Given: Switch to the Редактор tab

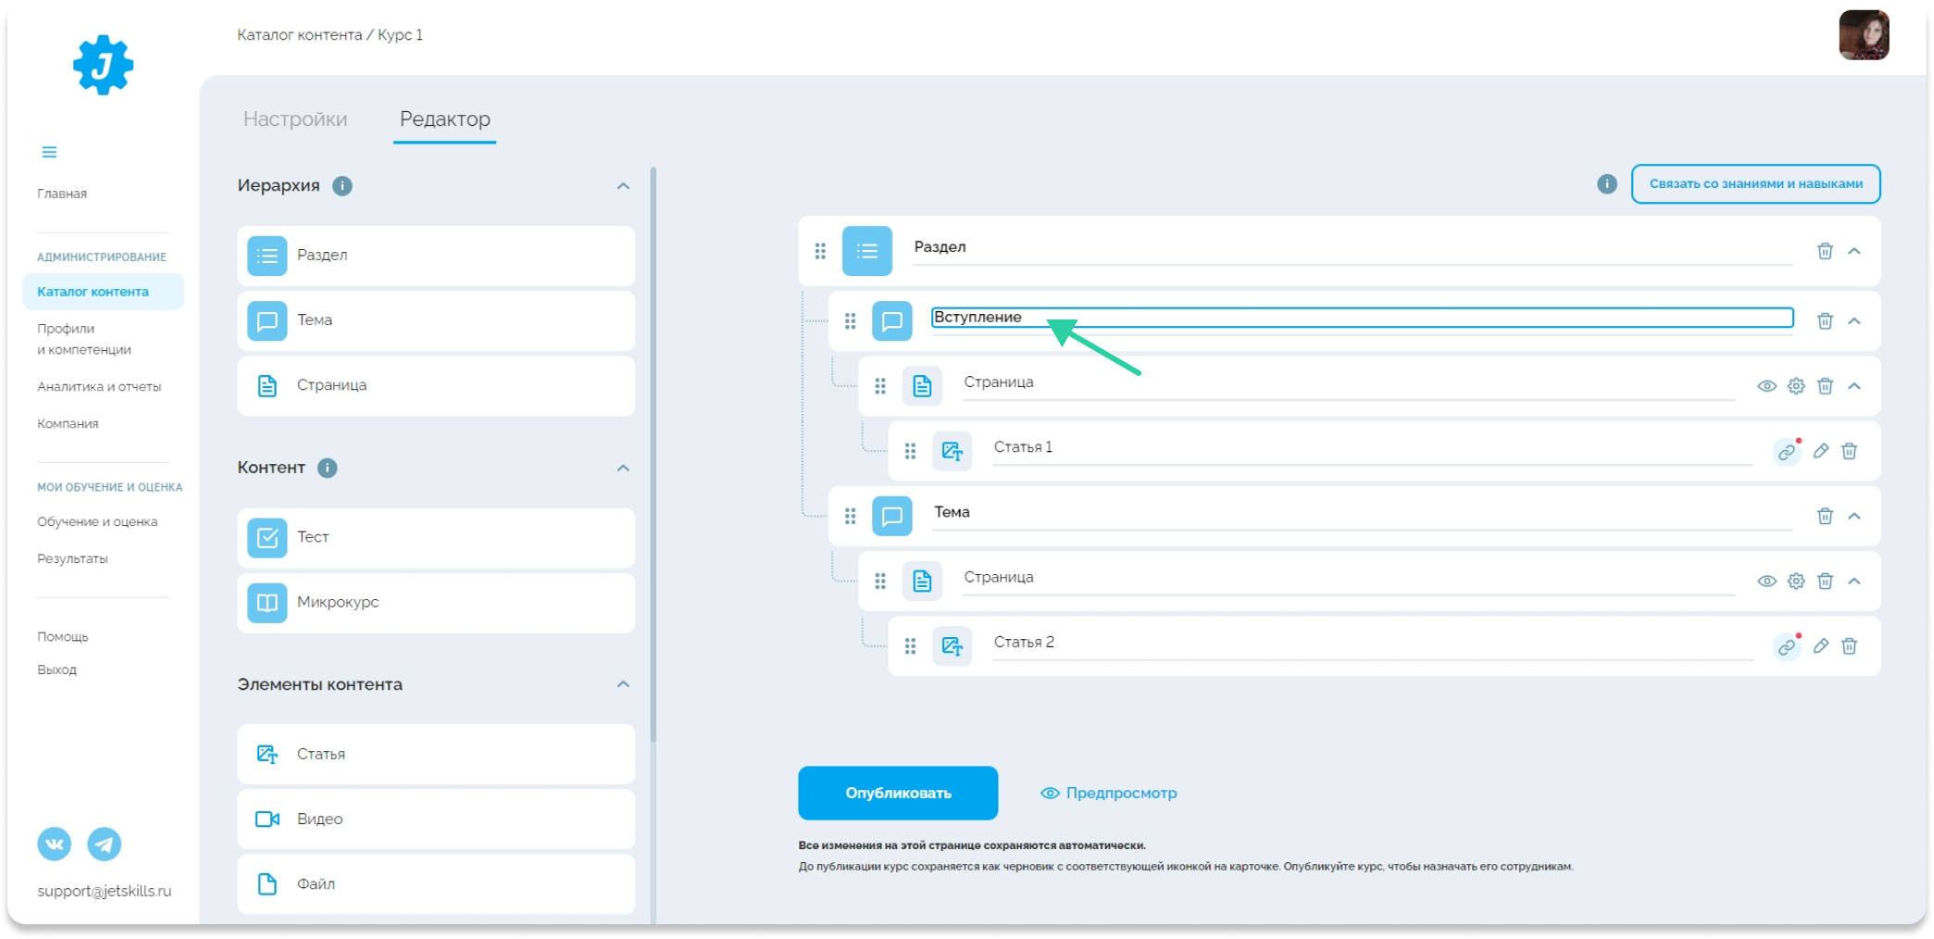Looking at the screenshot, I should coord(445,119).
